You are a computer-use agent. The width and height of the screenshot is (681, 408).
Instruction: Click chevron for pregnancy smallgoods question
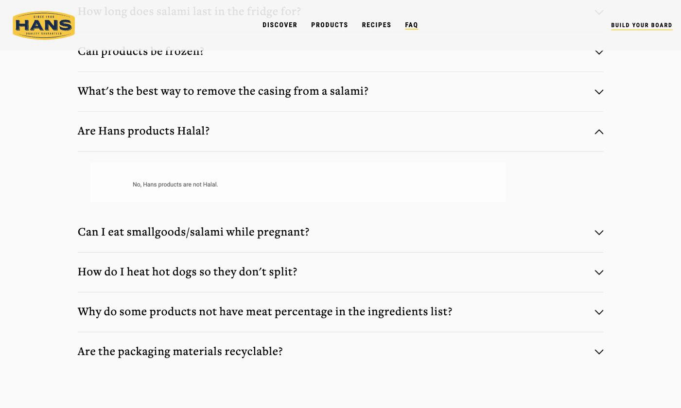pos(599,233)
